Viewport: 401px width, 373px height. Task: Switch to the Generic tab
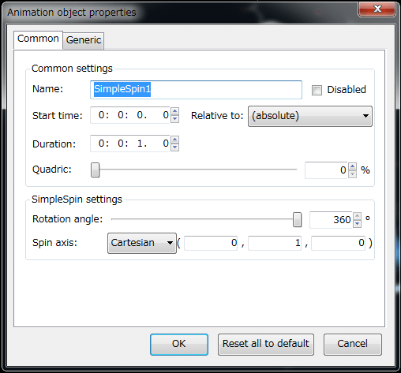[x=84, y=40]
